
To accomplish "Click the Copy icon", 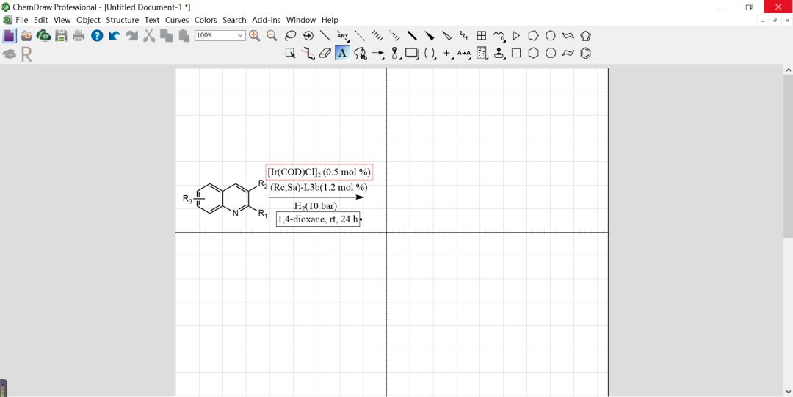I will [166, 35].
